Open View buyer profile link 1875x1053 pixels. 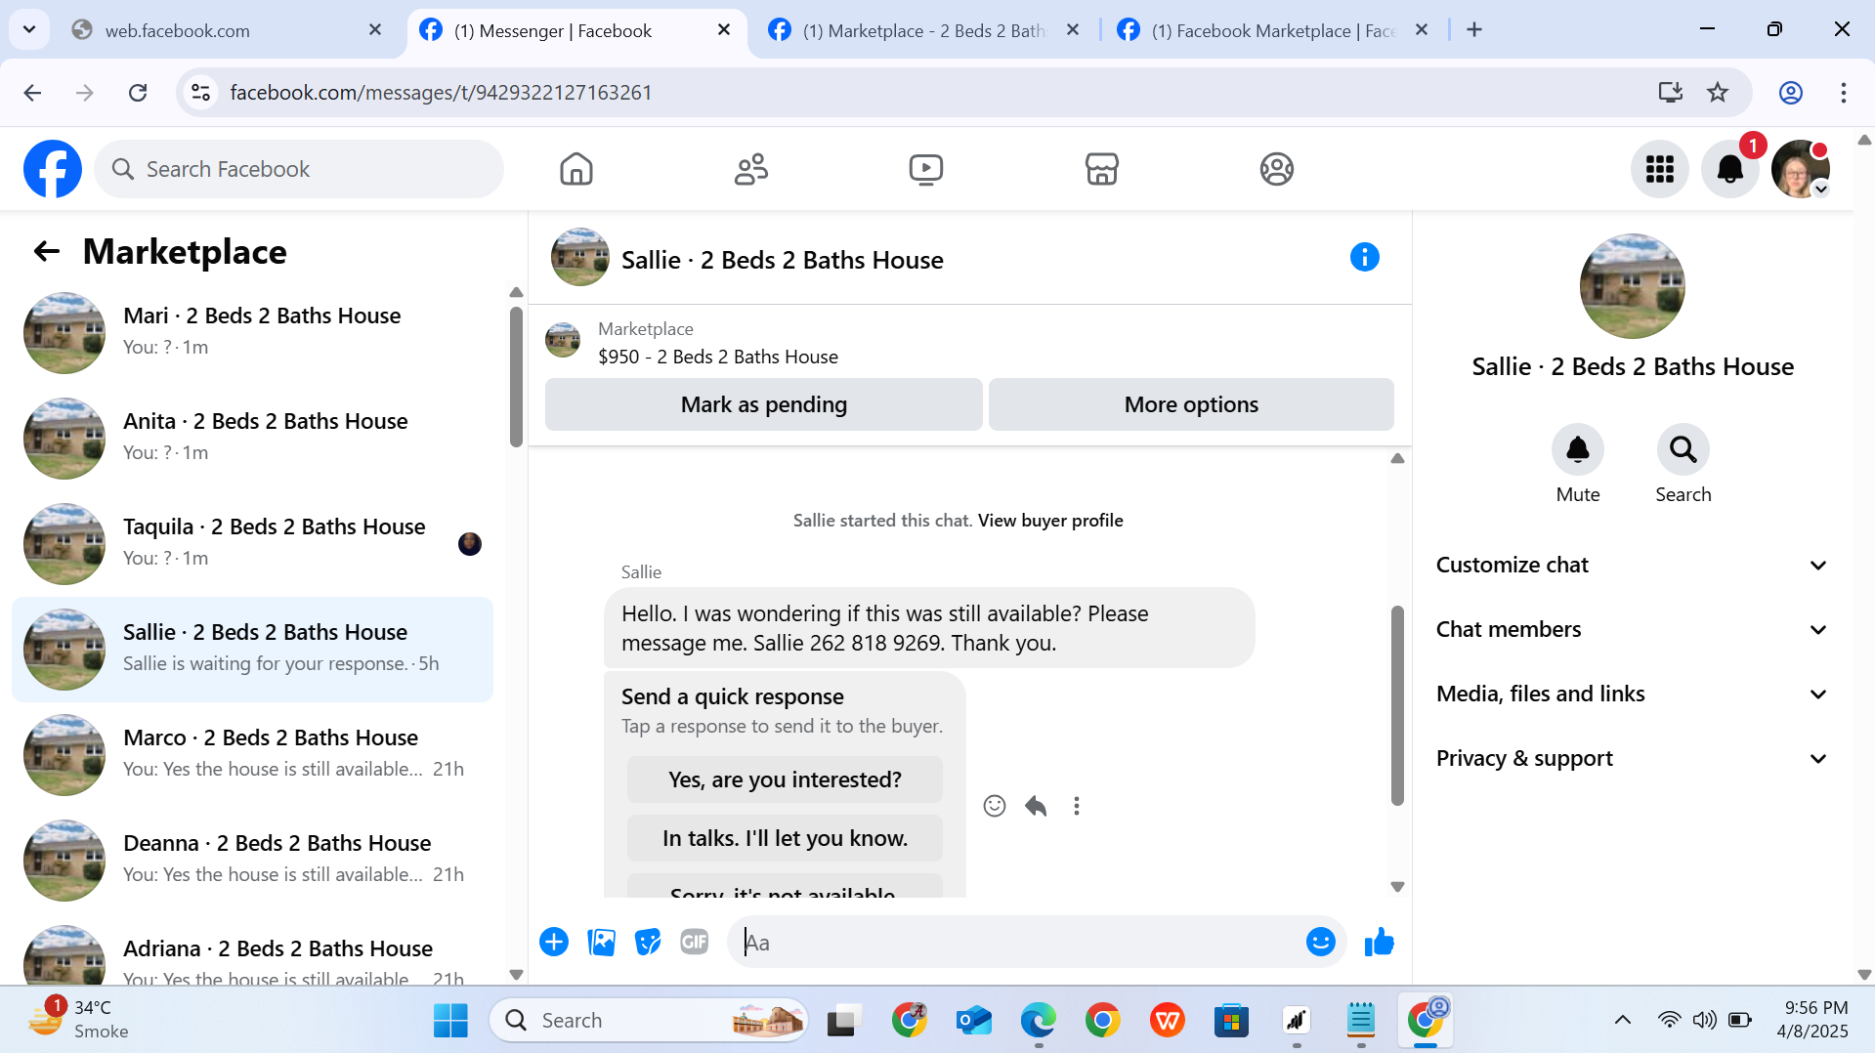click(1050, 521)
